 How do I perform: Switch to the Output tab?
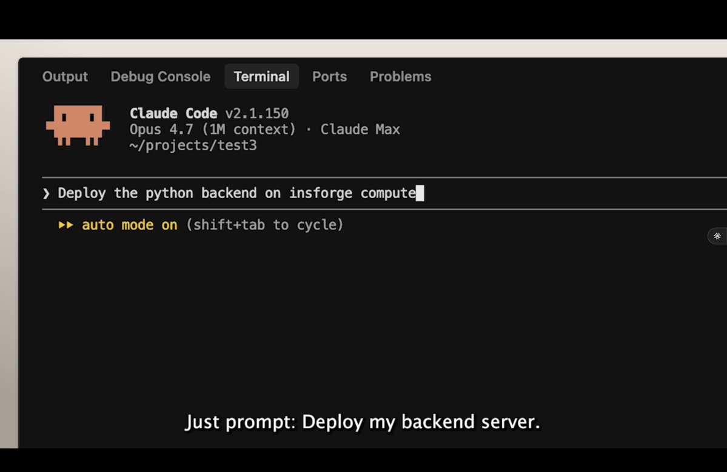65,76
